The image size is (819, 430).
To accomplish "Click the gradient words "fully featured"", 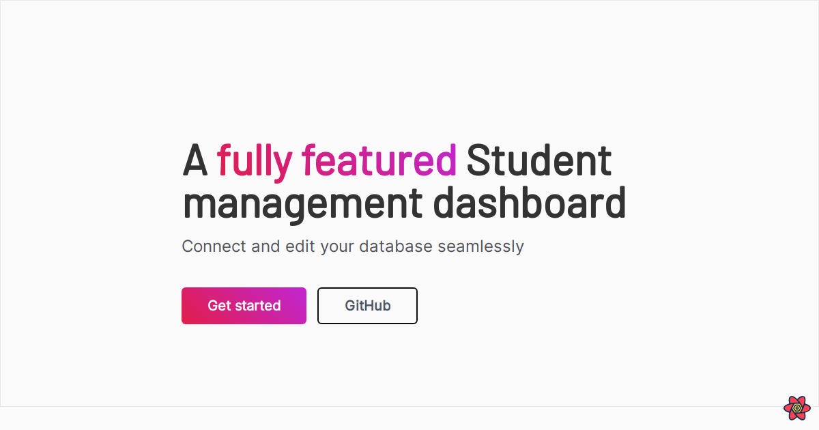I will [x=336, y=162].
